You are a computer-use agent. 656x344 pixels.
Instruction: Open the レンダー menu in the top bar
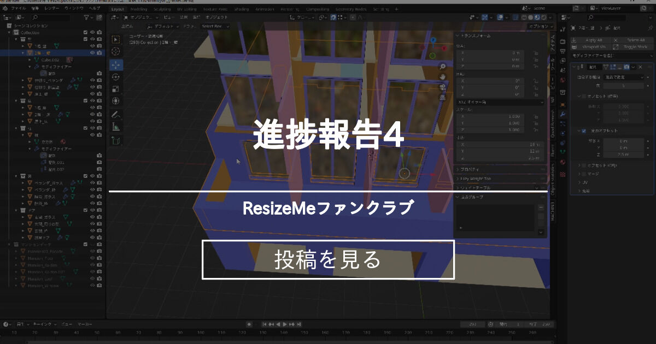[52, 8]
